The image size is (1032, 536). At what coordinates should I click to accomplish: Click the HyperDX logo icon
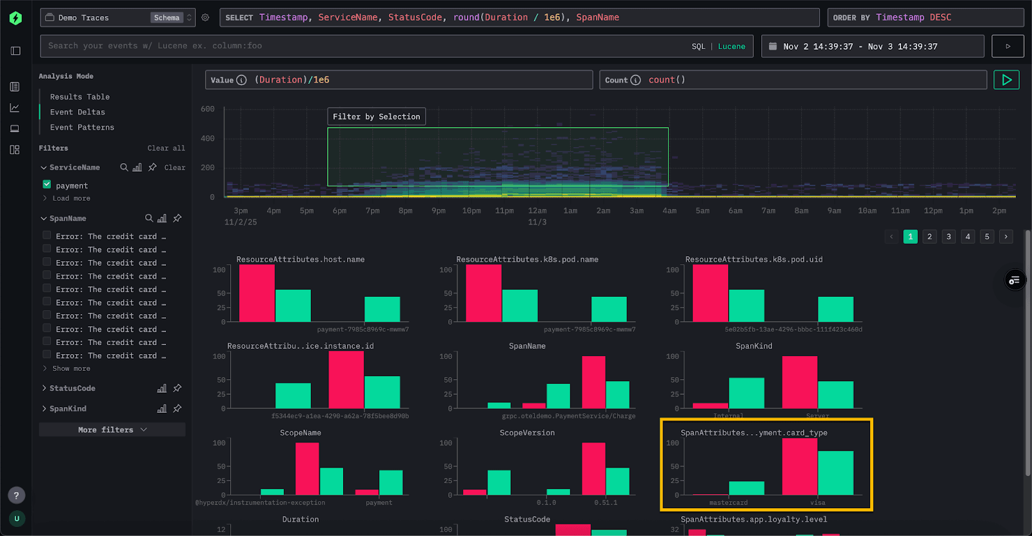coord(15,18)
